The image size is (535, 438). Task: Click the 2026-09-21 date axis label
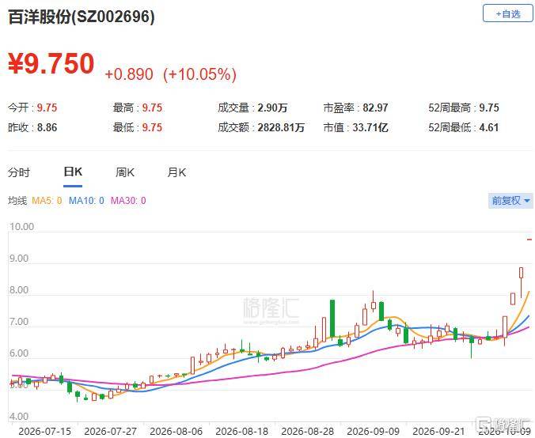[438, 432]
